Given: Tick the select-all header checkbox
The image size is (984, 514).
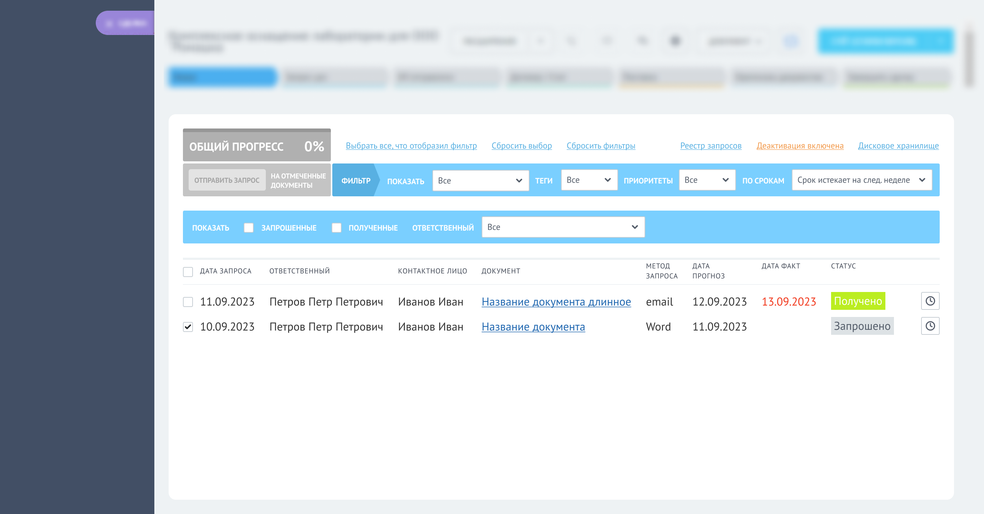Looking at the screenshot, I should click(x=188, y=271).
